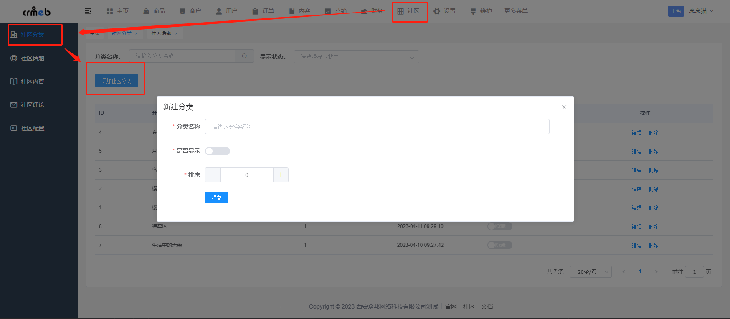Toggle the 是否显示 switch in dialog
The height and width of the screenshot is (319, 730).
point(217,151)
